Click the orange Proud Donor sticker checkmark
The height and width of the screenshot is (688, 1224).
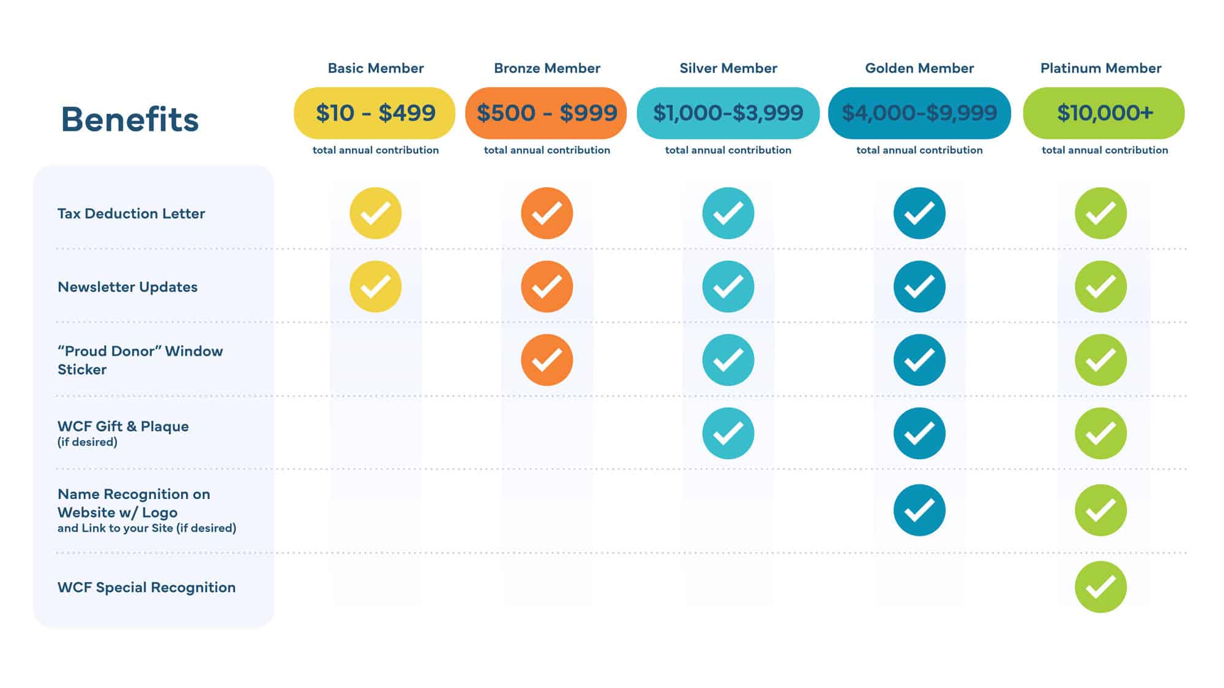tap(547, 360)
